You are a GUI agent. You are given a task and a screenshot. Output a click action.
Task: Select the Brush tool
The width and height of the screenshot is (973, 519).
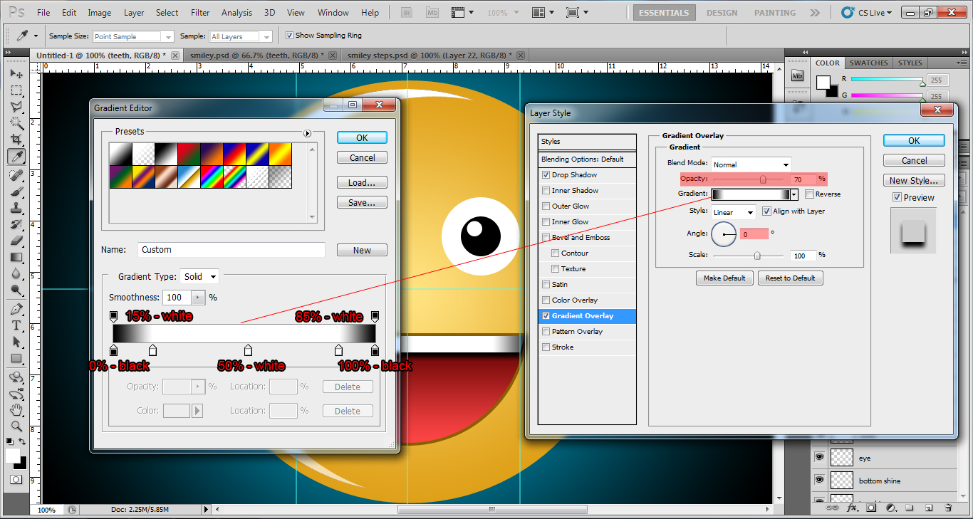(16, 192)
